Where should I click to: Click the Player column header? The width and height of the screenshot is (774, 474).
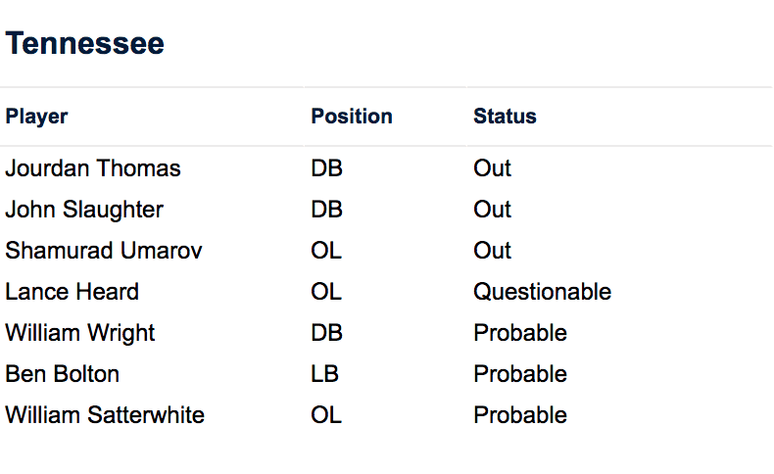37,117
